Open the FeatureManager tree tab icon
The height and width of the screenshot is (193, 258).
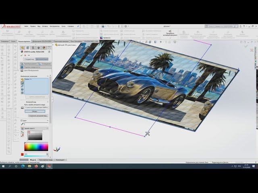(23, 48)
